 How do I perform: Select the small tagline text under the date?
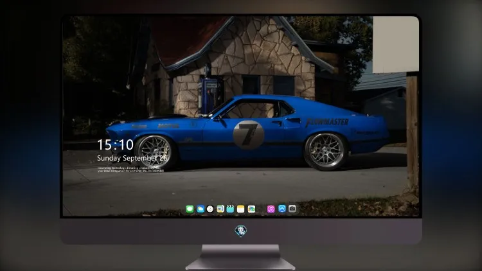coord(130,170)
